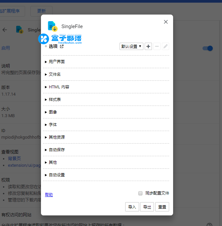Expand the 图像 section
The height and width of the screenshot is (226, 222).
click(x=106, y=112)
